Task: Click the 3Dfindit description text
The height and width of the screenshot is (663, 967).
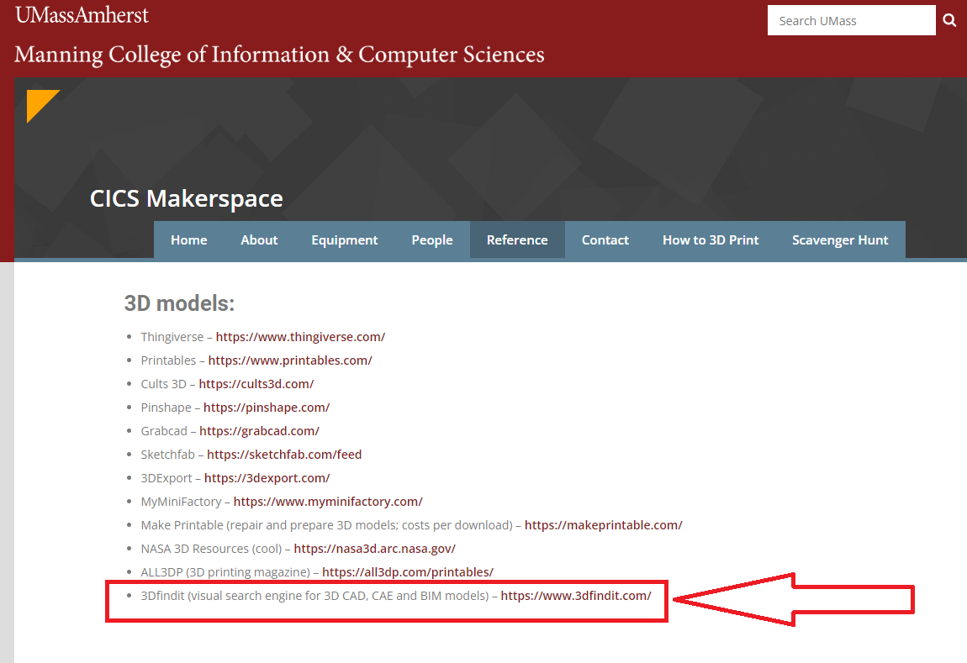Action: [x=314, y=596]
